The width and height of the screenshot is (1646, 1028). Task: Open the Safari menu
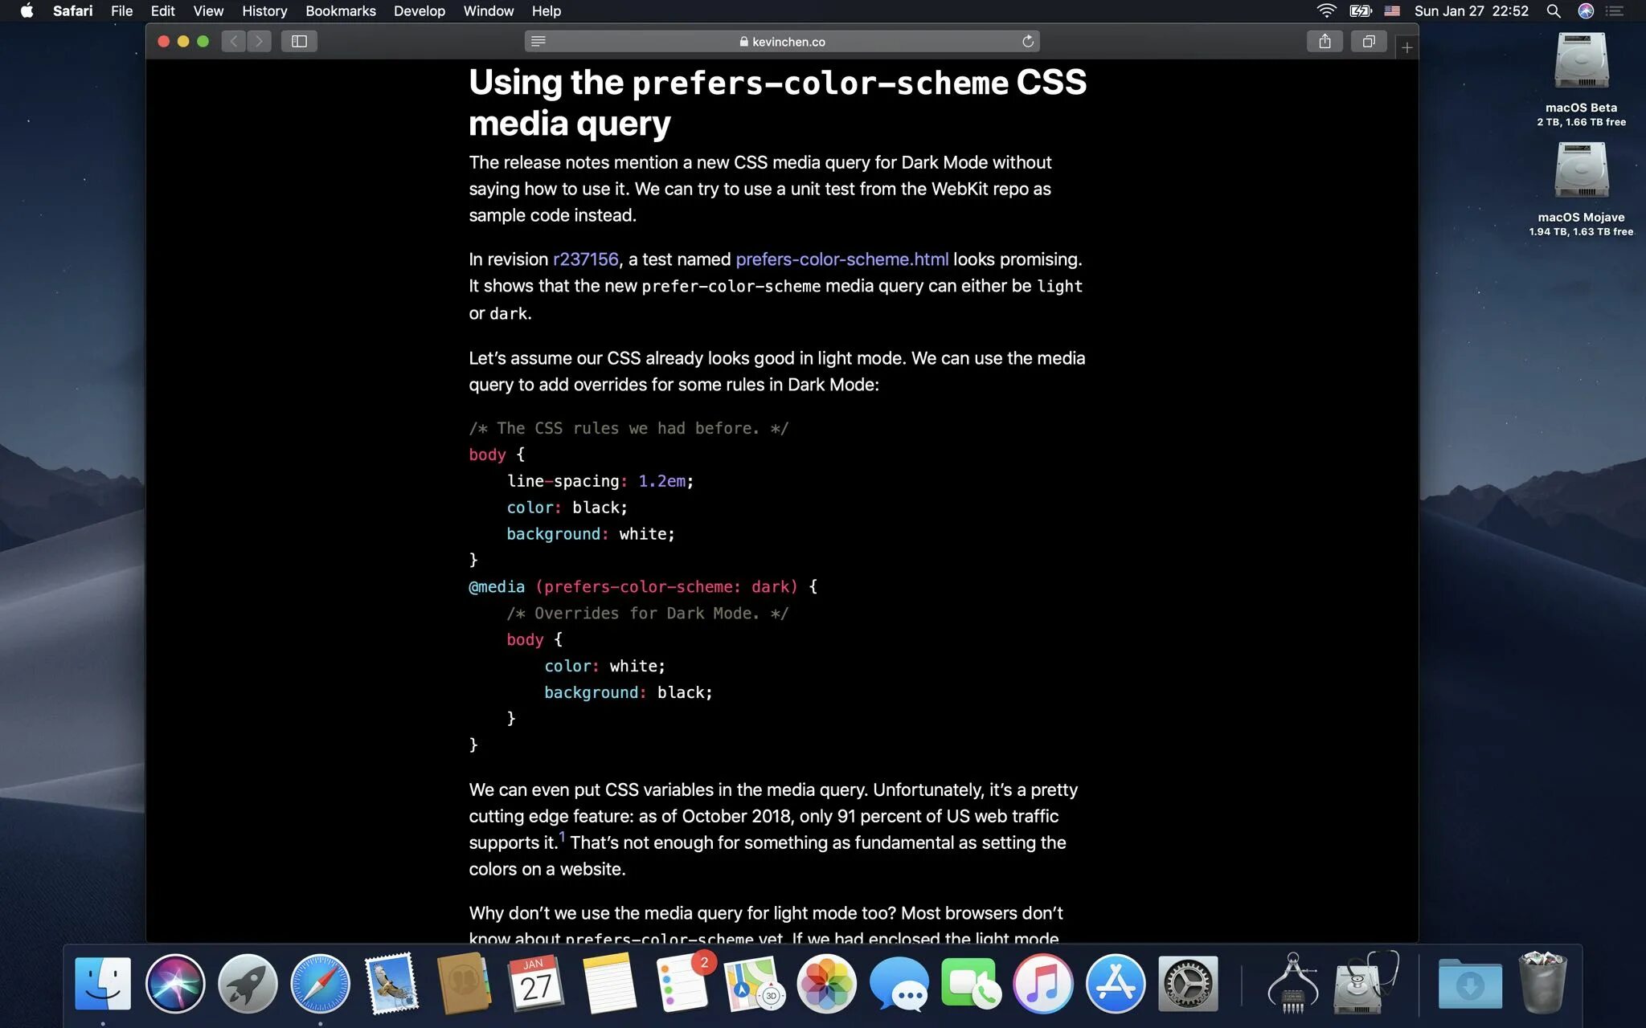point(72,10)
